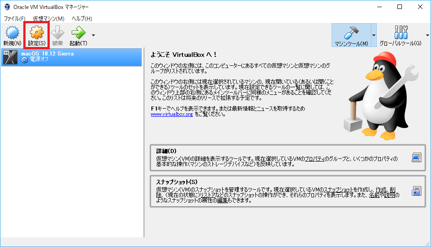This screenshot has height=247, width=431.
Task: Open the ヘルプ(H) menu
Action: (x=82, y=18)
